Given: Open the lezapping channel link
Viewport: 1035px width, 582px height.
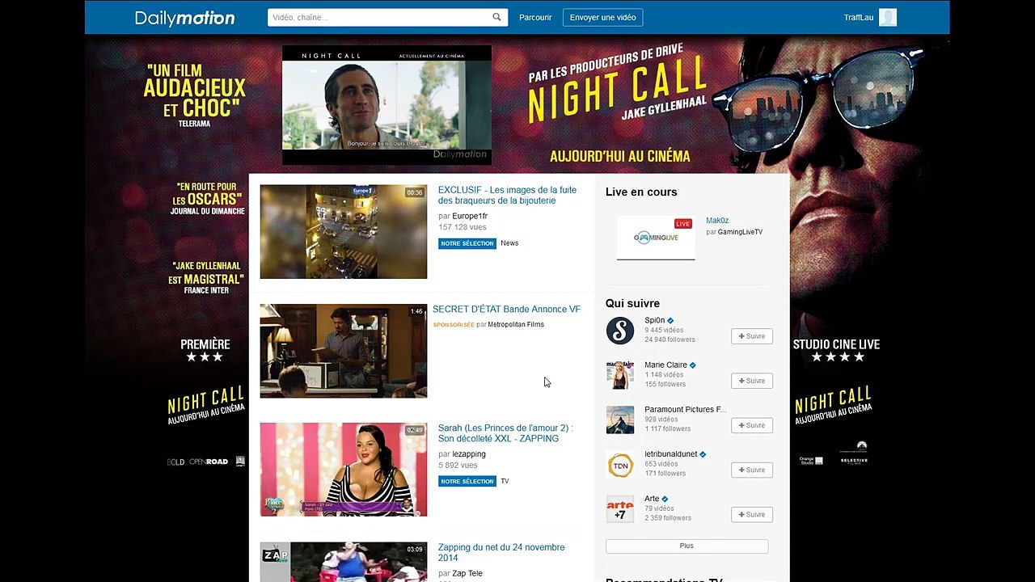Looking at the screenshot, I should (x=469, y=454).
